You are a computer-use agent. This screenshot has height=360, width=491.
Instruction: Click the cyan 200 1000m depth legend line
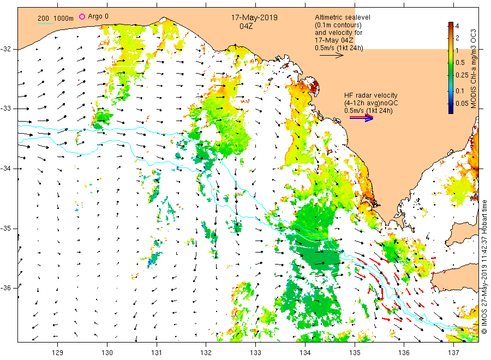click(x=45, y=23)
